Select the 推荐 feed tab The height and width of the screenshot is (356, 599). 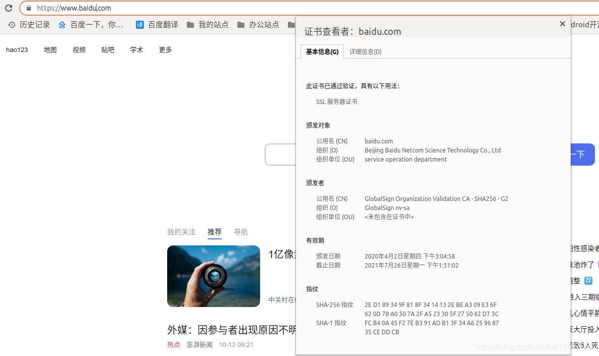(x=215, y=232)
